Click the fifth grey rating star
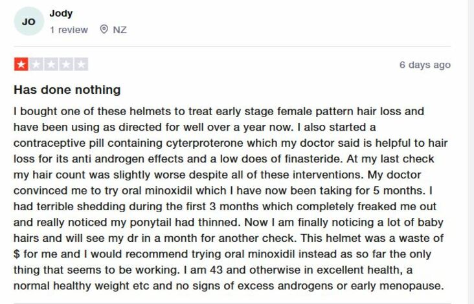 [81, 65]
